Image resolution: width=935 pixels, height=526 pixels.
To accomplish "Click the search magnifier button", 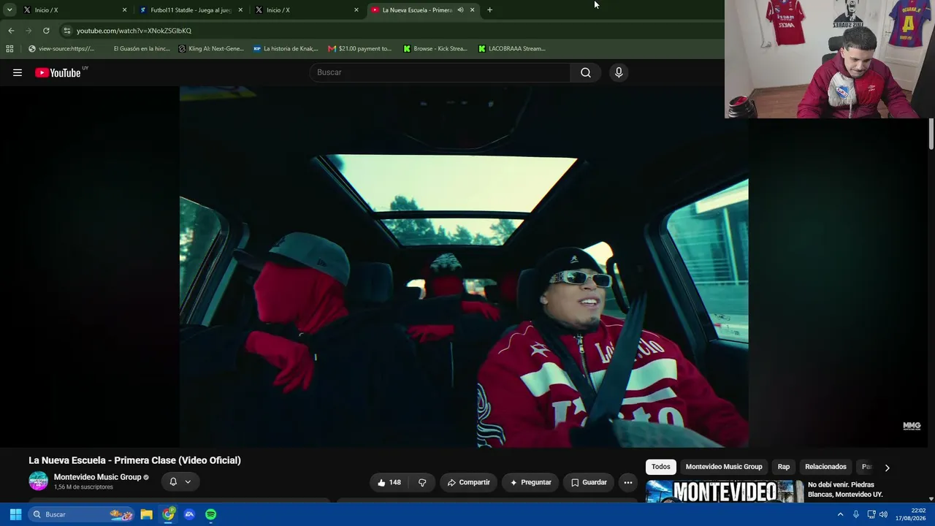I will coord(586,72).
